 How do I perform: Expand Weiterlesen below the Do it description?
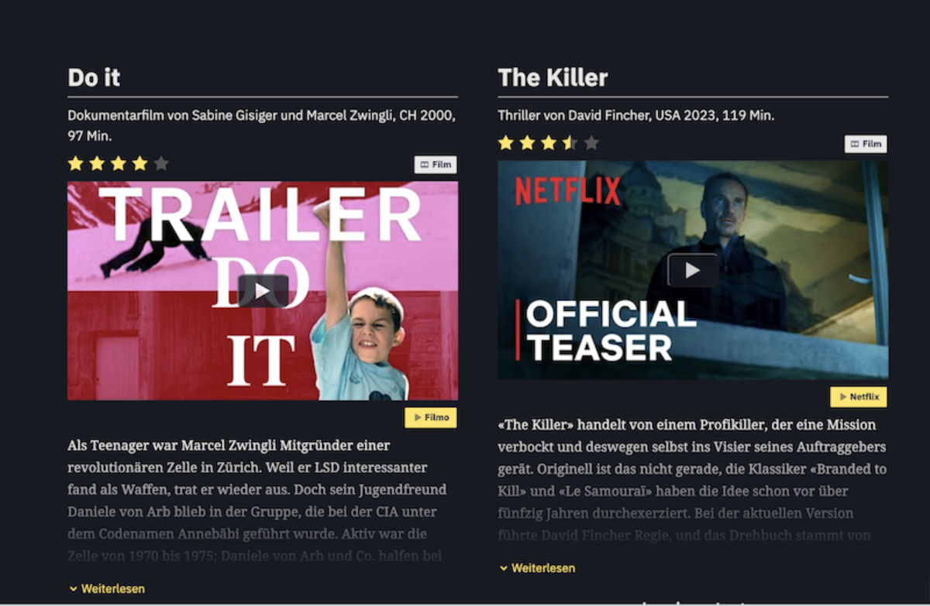pos(107,589)
